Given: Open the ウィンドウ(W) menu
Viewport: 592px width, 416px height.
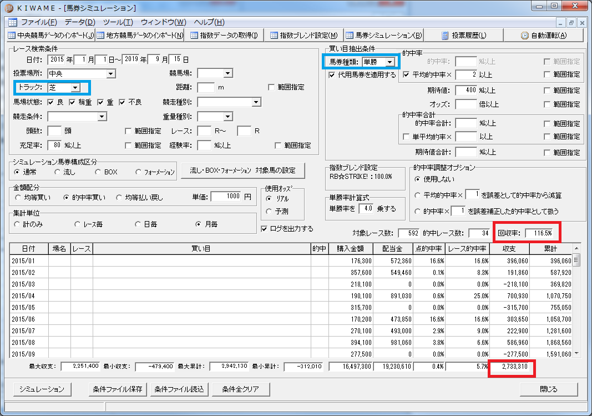Looking at the screenshot, I should pos(164,22).
